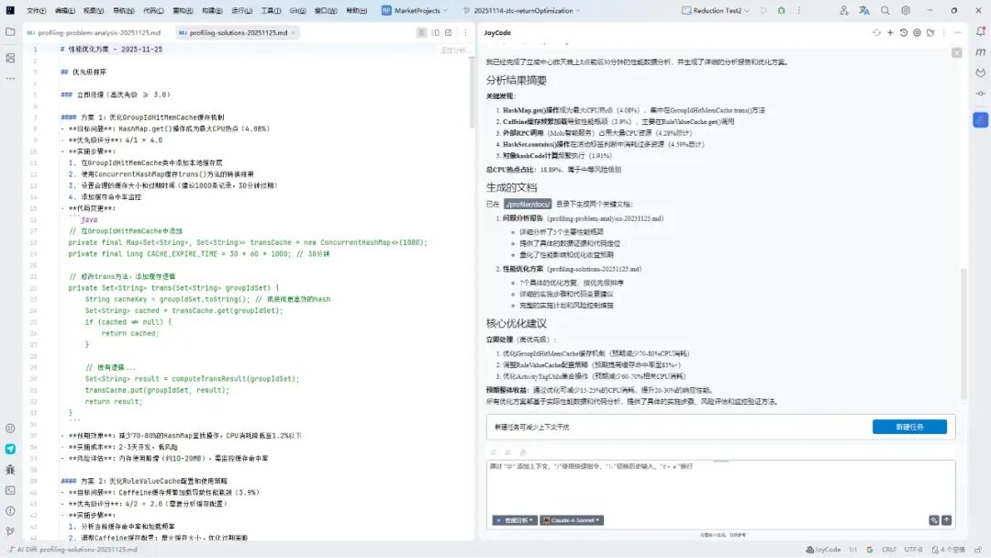Open editor tab options vertical dots

[x=465, y=32]
